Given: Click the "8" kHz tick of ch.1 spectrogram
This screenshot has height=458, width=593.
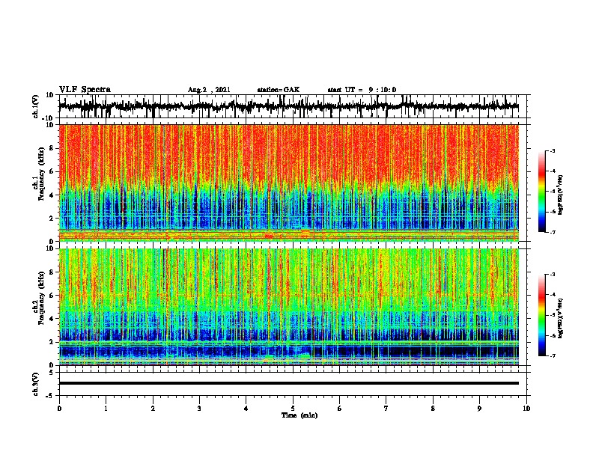Looking at the screenshot, I should coord(52,148).
